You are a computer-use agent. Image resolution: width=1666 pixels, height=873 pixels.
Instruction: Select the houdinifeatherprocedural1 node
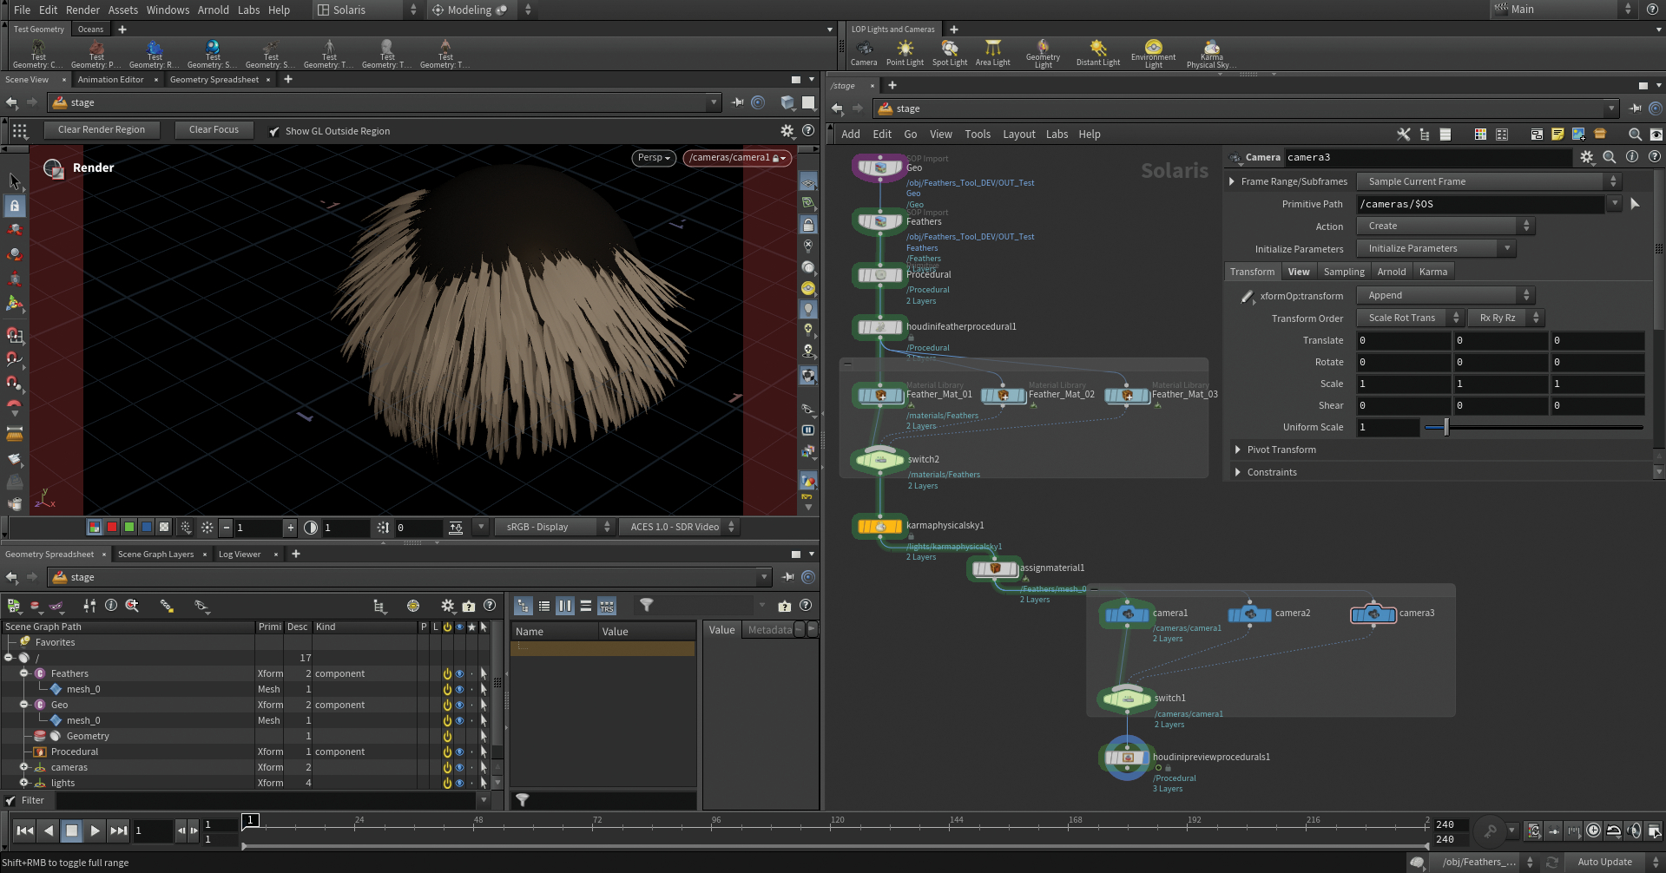coord(879,327)
